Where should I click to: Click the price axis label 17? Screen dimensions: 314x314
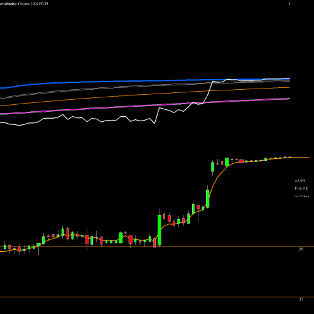click(x=301, y=300)
